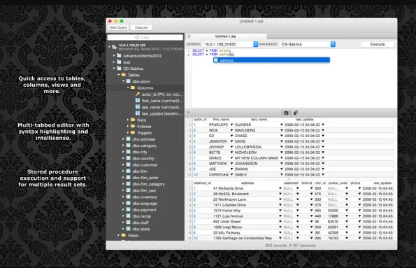Click the Execute button beside database selector
Viewport: 416px width, 268px height.
(378, 44)
